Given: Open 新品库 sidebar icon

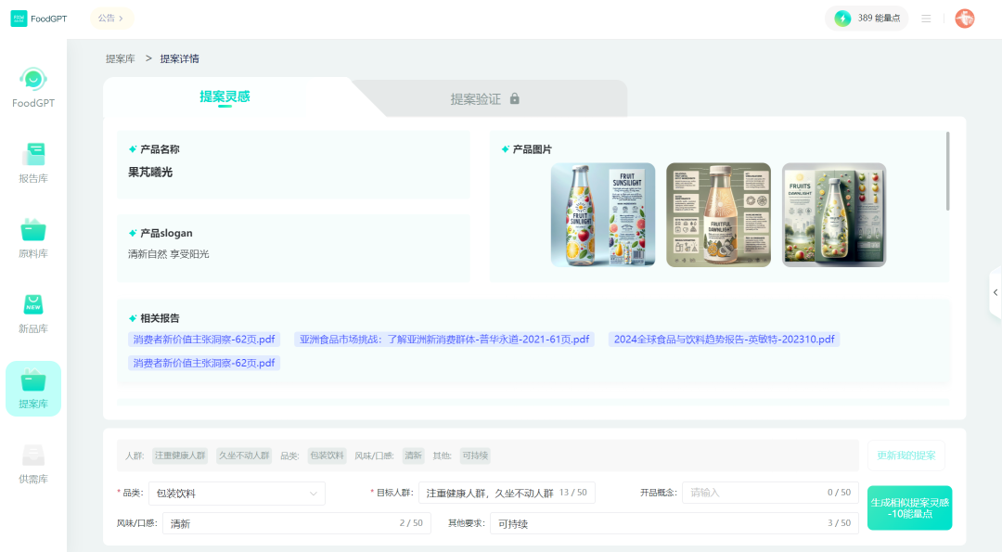Looking at the screenshot, I should point(33,306).
